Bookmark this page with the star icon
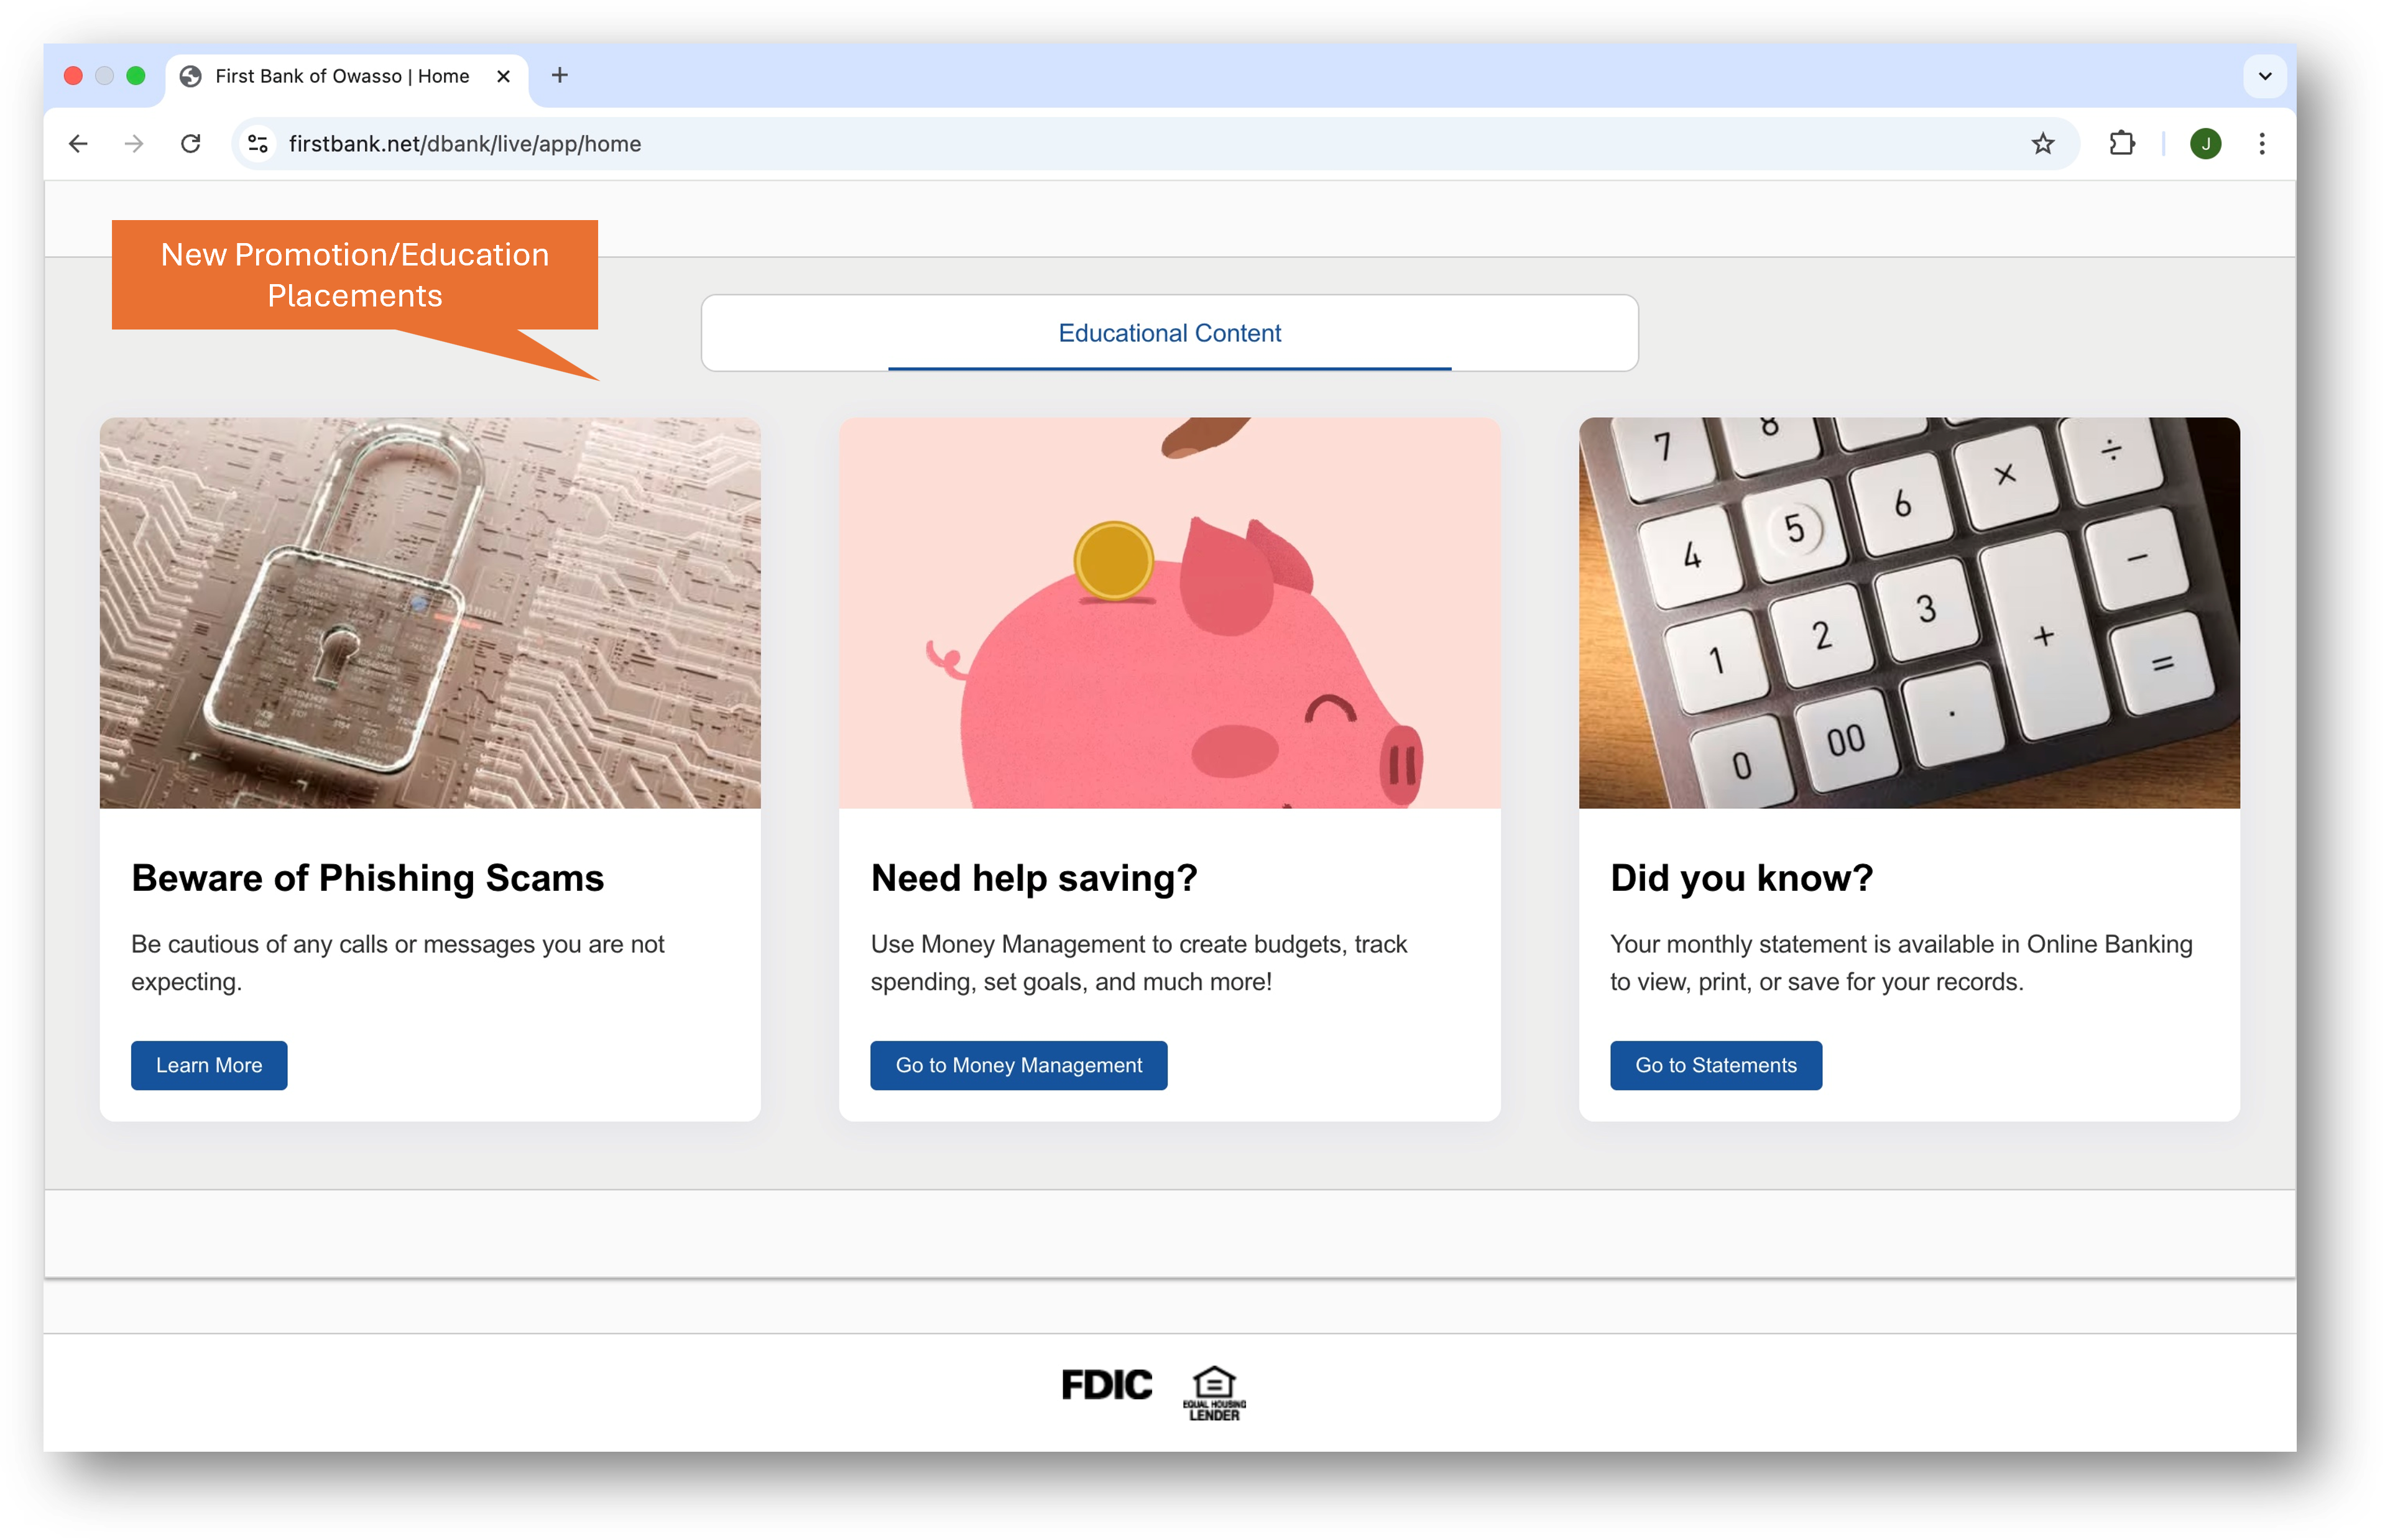 (x=2043, y=144)
